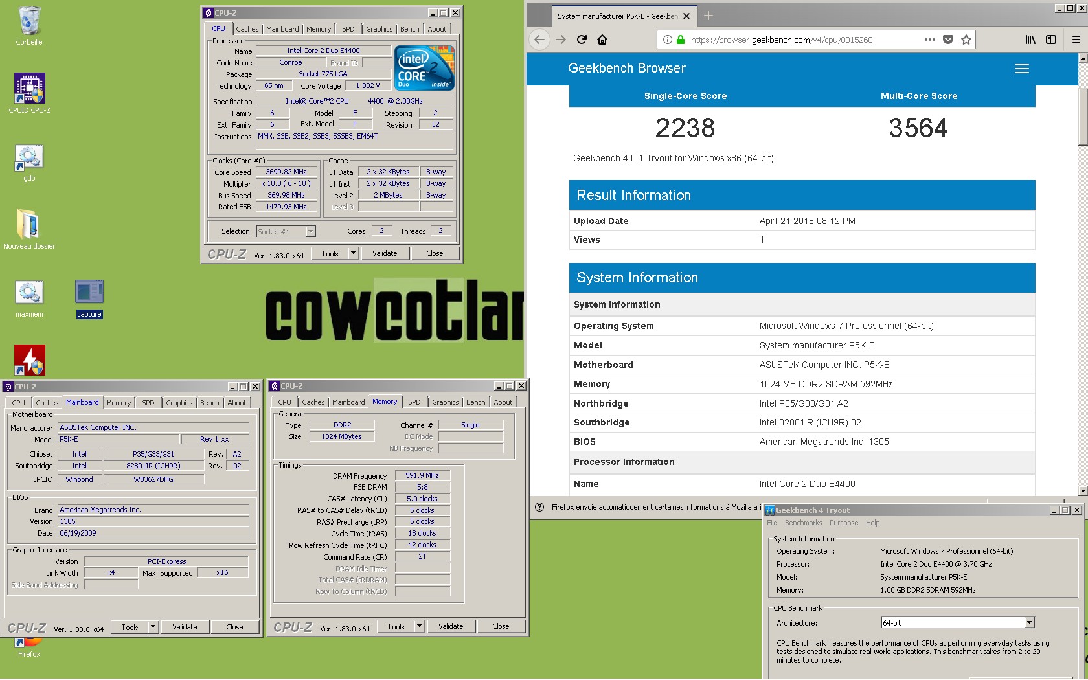Screen dimensions: 1088x680
Task: Open the Geekbench Help menu
Action: pos(873,523)
